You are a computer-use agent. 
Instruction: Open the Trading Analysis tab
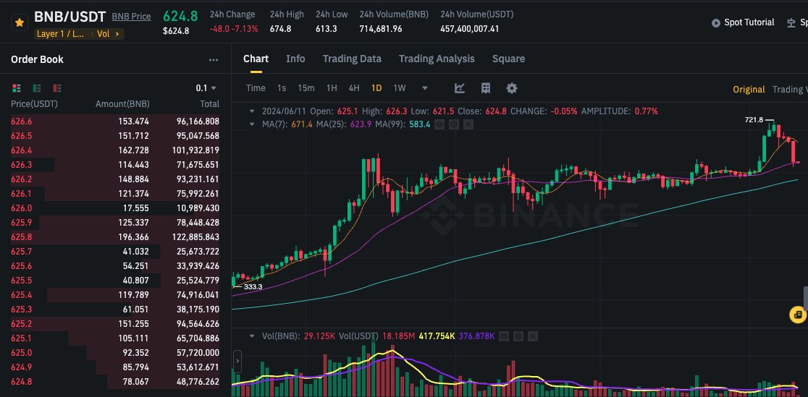coord(437,59)
